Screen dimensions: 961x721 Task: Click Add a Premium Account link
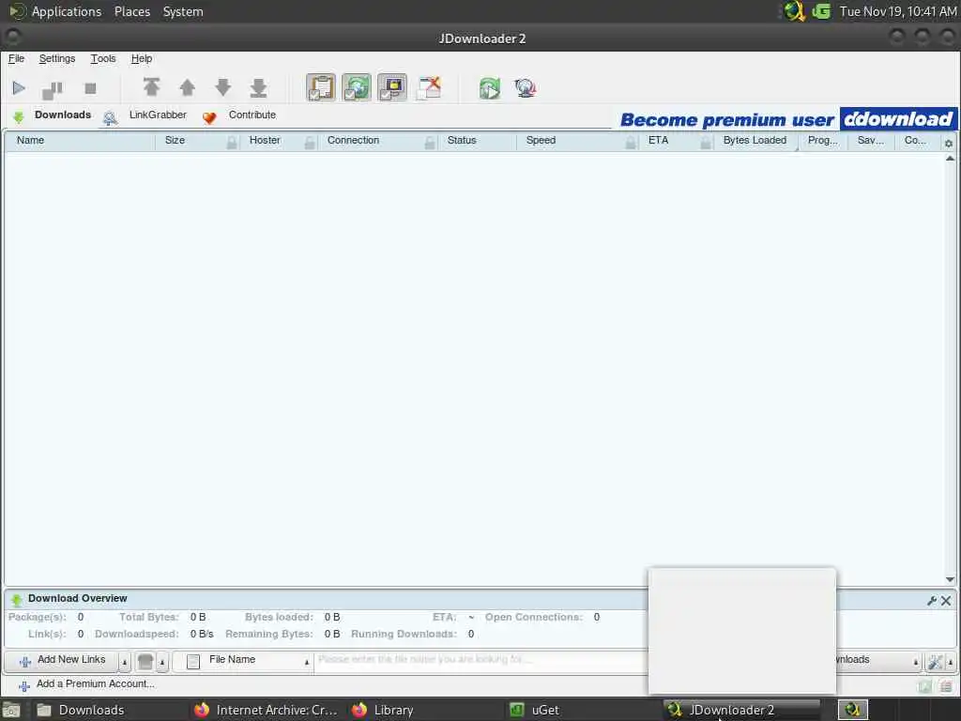point(86,684)
